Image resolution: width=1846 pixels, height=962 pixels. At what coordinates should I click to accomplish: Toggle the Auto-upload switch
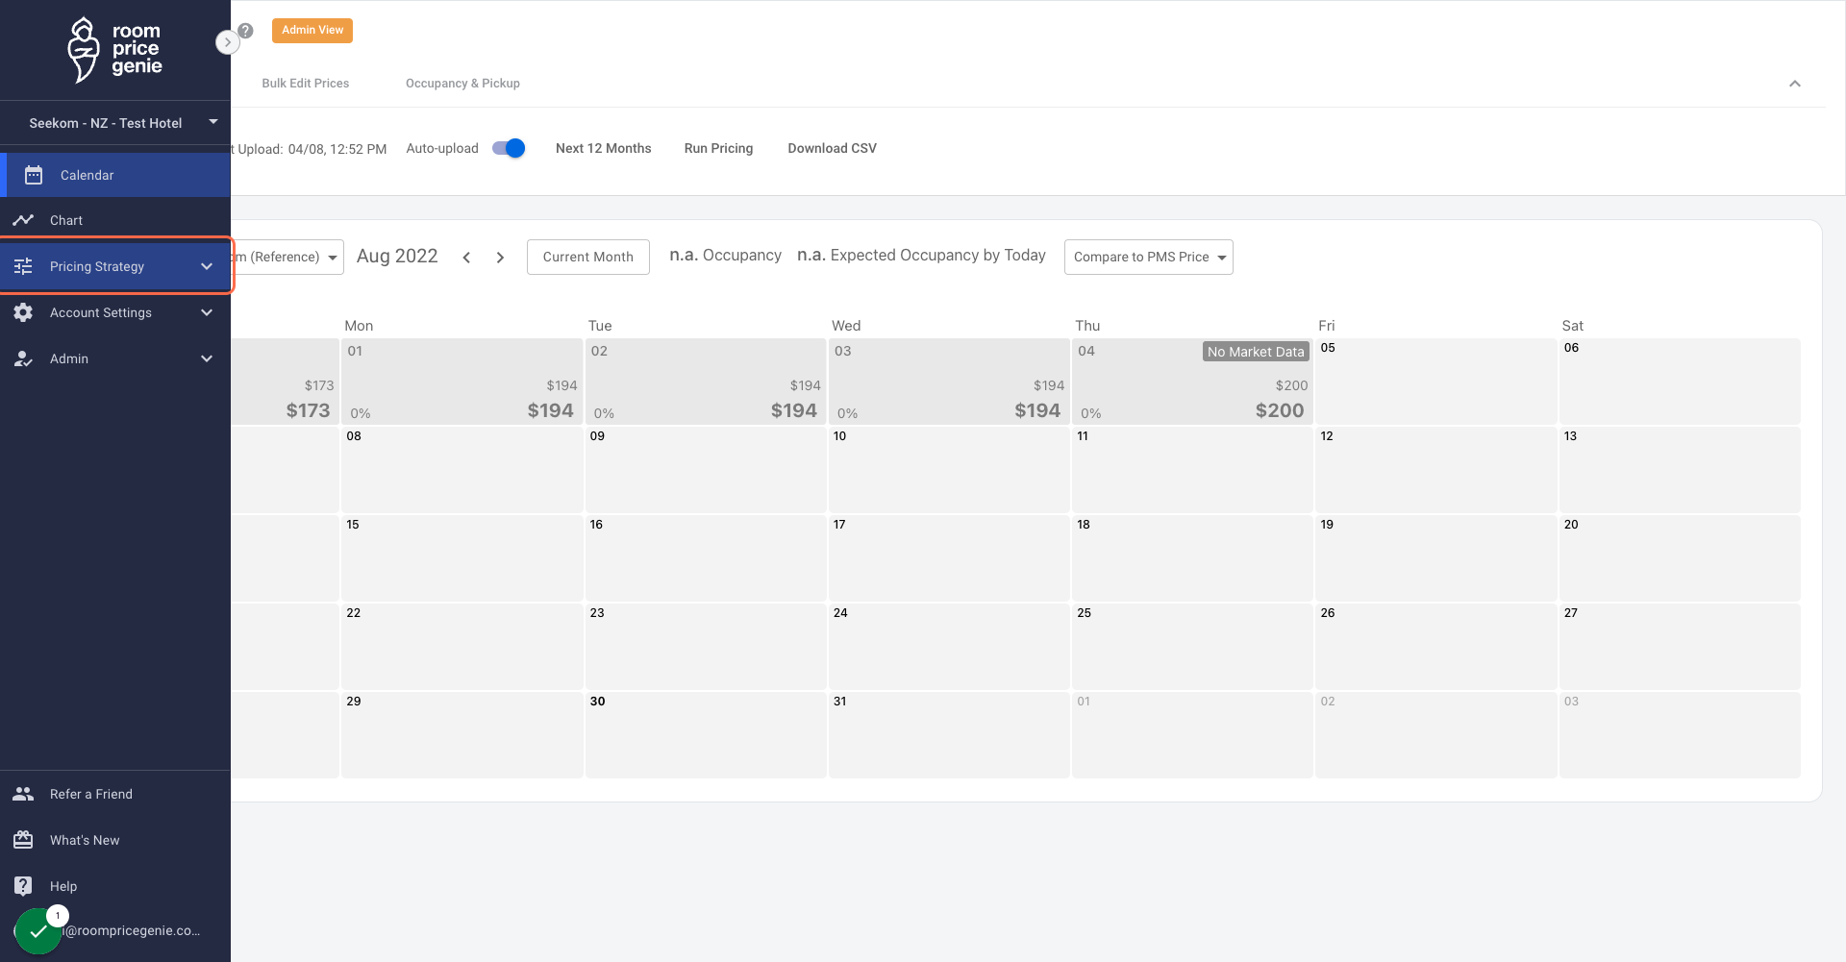pos(509,148)
